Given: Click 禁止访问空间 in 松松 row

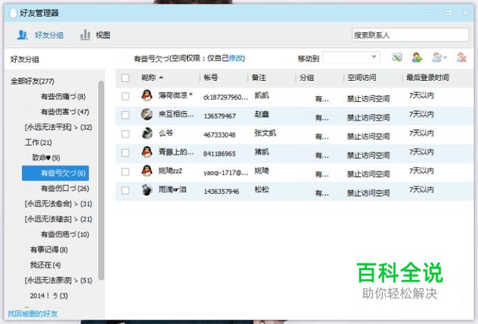Looking at the screenshot, I should tap(368, 193).
